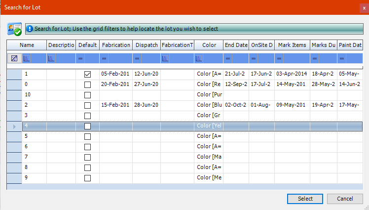Screen dimensions: 369x210
Task: Open the Default column equals filter operator
Action: click(x=80, y=58)
